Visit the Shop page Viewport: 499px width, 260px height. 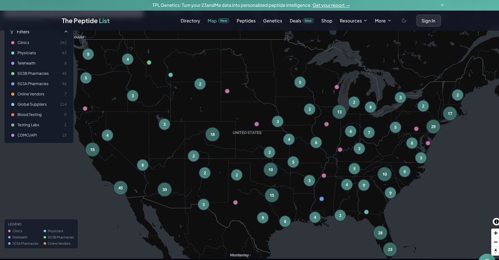point(327,21)
